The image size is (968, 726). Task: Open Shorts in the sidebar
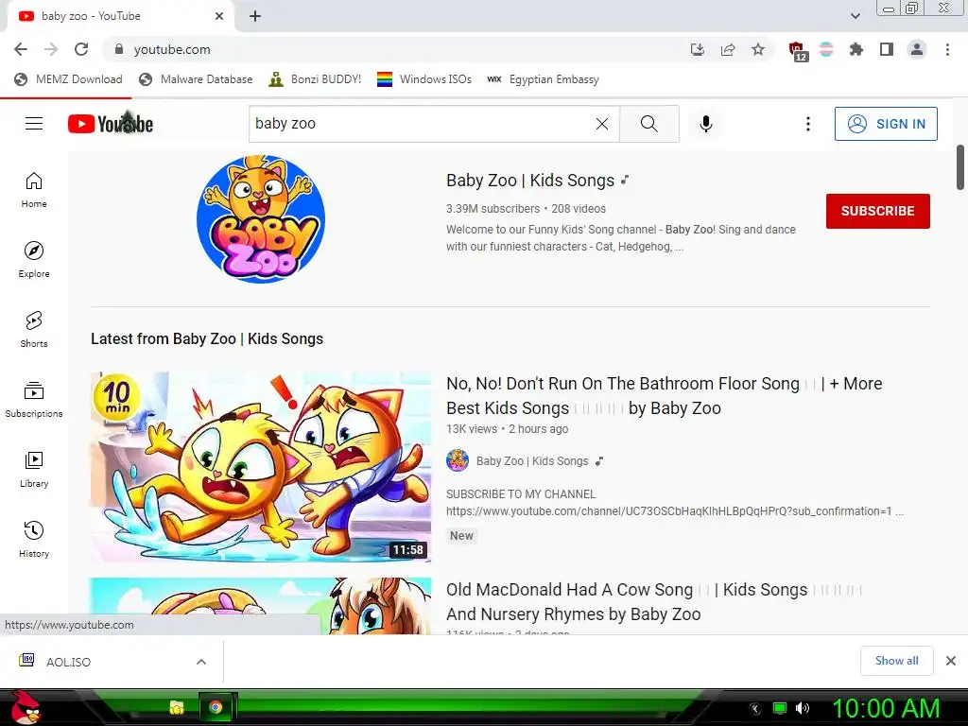pos(34,330)
